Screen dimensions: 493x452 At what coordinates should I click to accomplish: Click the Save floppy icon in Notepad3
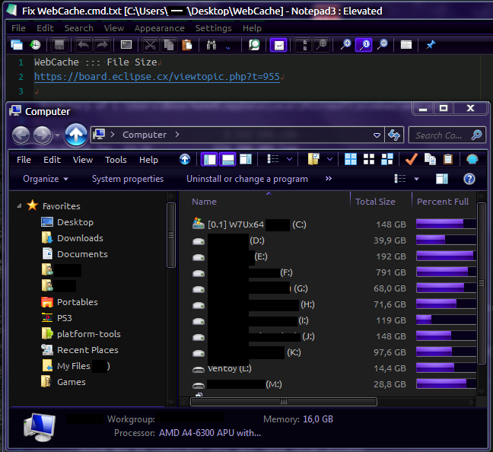[x=59, y=45]
